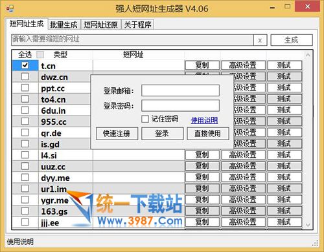Click 登录 login button in dialog

pyautogui.click(x=162, y=134)
